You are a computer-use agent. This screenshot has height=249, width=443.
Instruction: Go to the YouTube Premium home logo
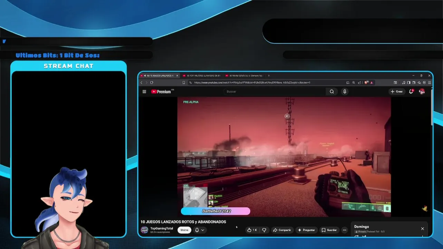(x=161, y=92)
